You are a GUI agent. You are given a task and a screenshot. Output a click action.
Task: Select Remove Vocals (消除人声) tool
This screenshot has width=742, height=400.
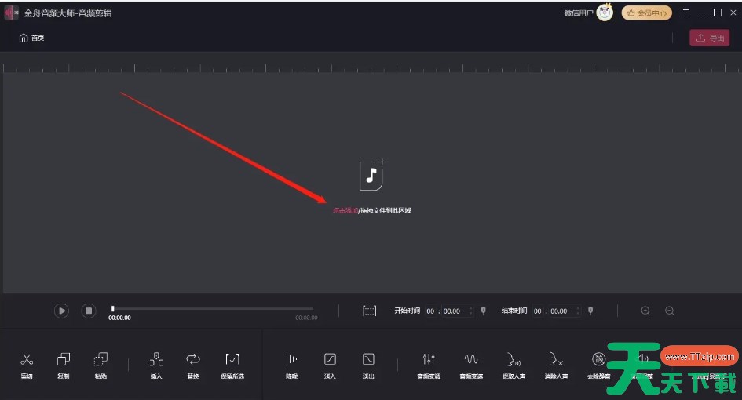tap(556, 365)
